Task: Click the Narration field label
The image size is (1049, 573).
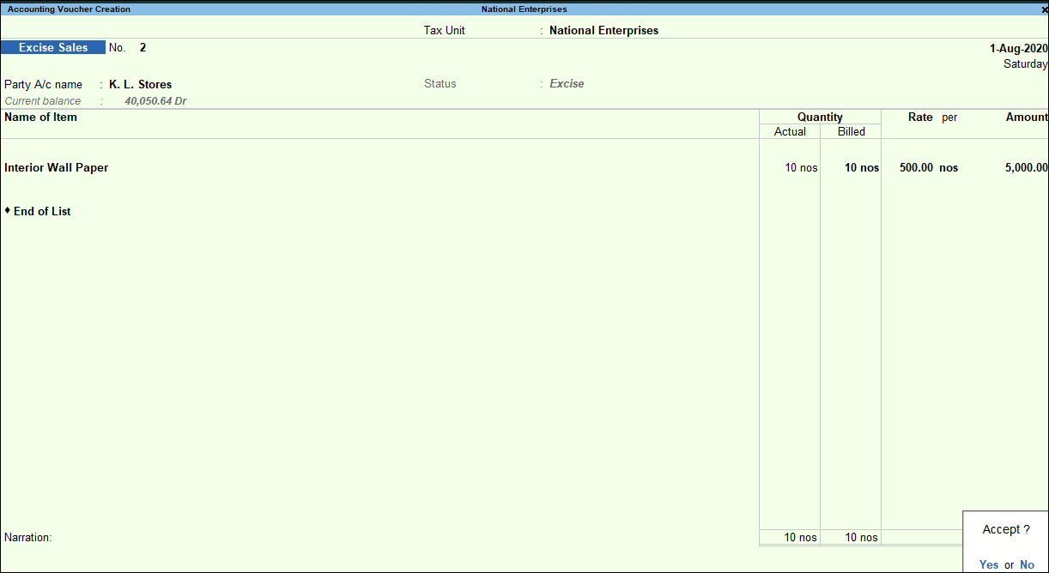Action: point(28,538)
